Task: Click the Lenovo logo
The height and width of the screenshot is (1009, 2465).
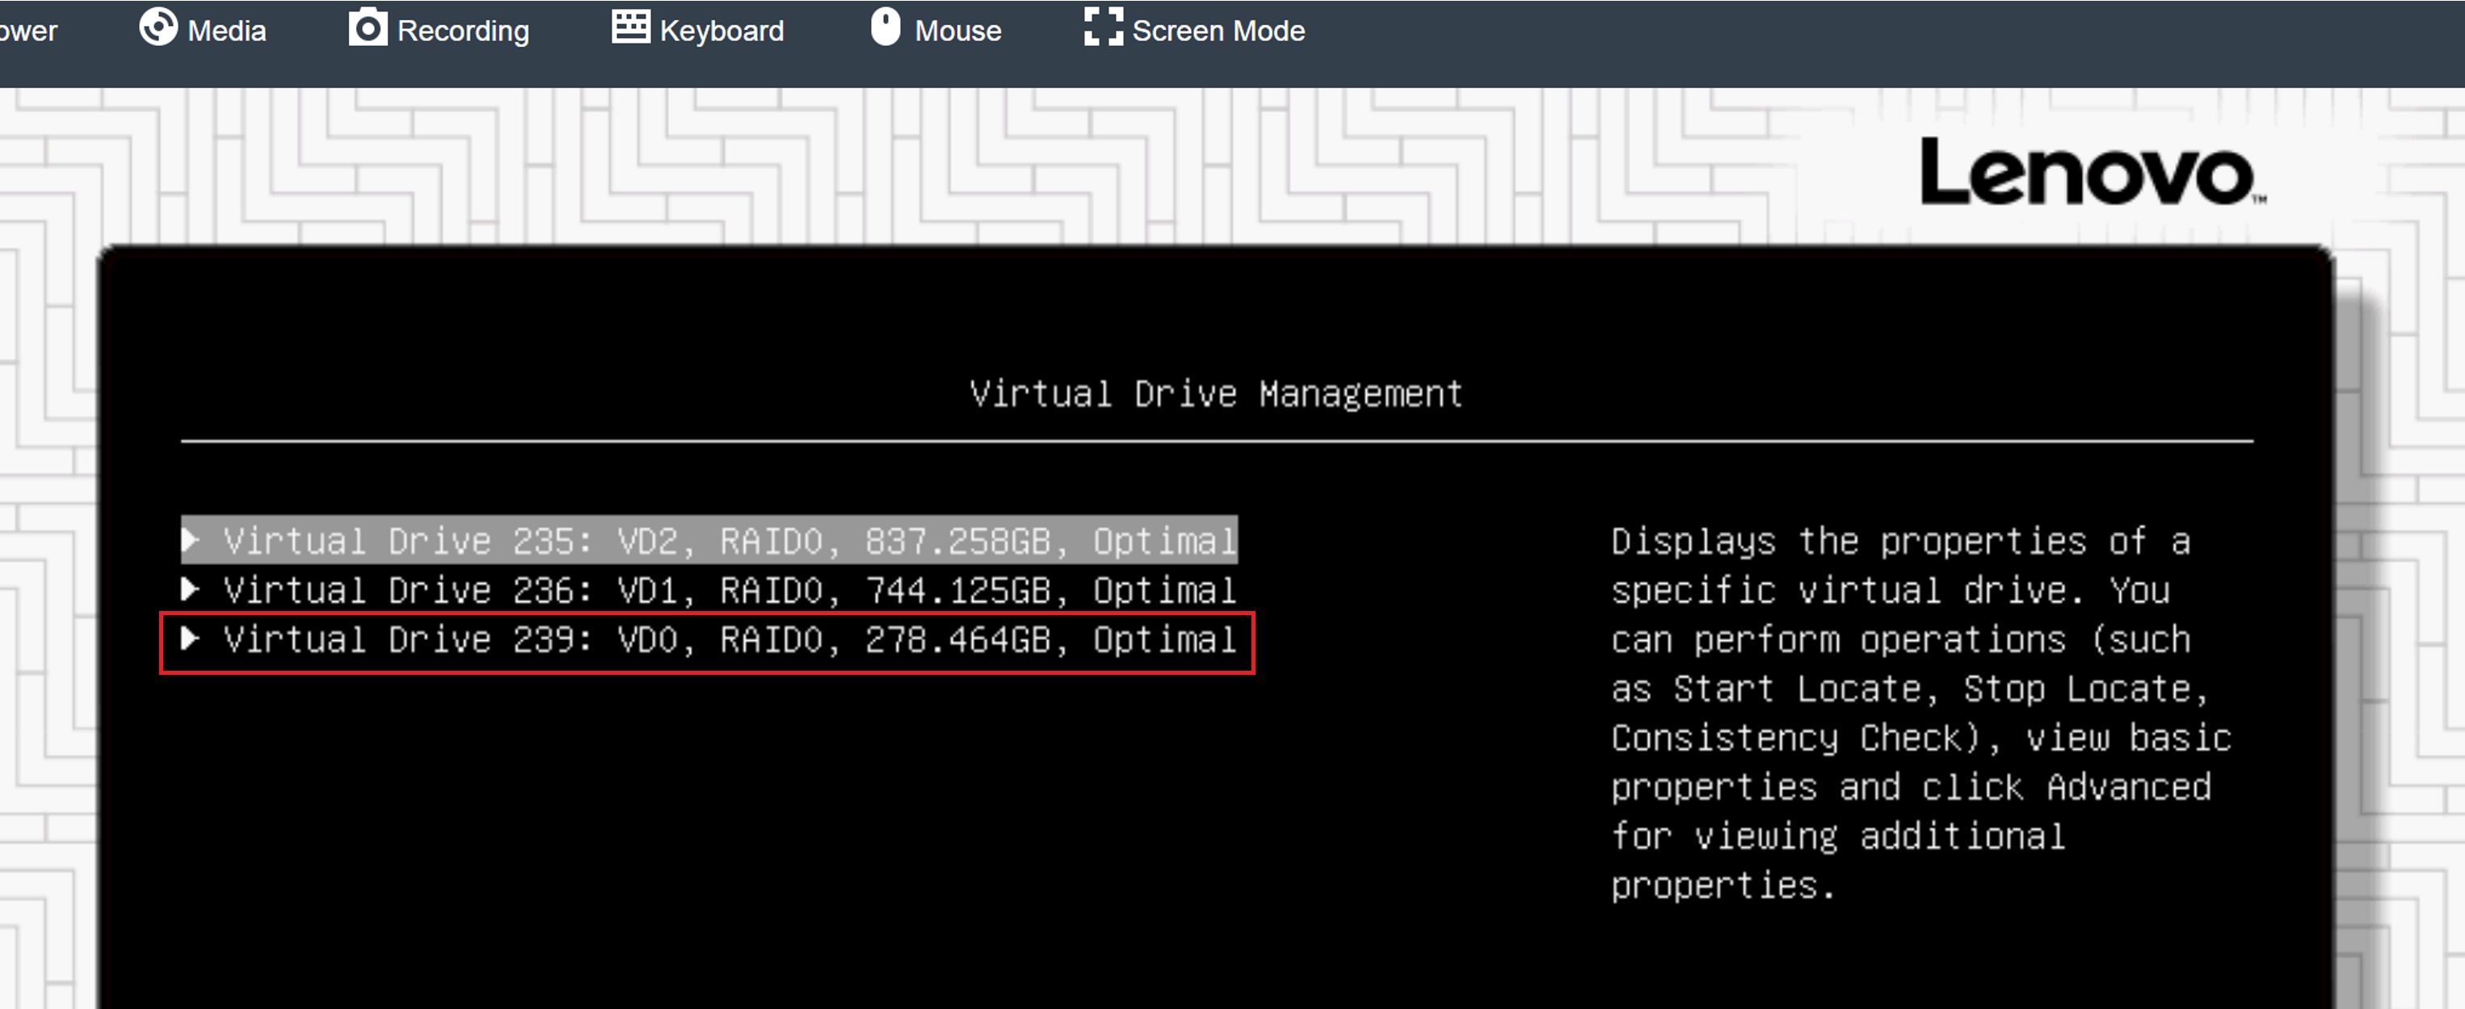Action: tap(2093, 171)
